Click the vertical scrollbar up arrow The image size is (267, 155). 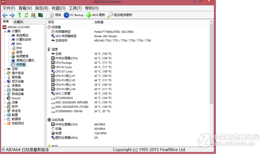(211, 22)
